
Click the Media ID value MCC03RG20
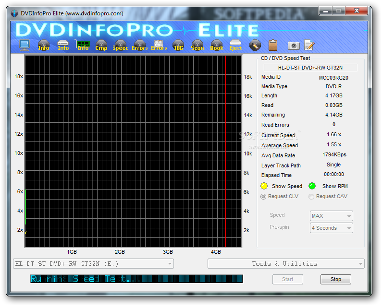click(333, 78)
